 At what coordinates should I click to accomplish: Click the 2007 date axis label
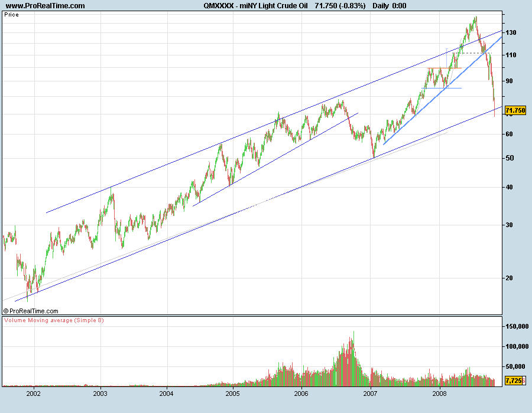click(370, 394)
